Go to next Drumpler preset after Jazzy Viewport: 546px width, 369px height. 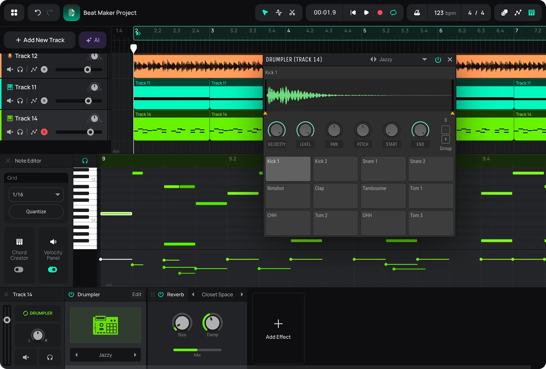coord(135,355)
